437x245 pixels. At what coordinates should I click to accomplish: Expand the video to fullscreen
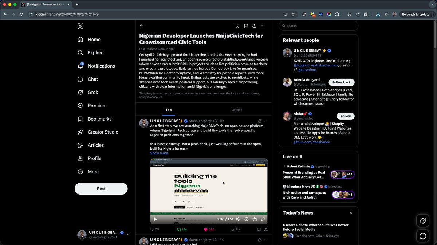pos(263,219)
